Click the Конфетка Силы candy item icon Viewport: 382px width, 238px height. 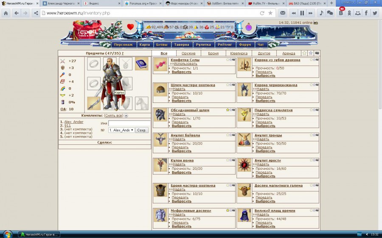pyautogui.click(x=160, y=64)
